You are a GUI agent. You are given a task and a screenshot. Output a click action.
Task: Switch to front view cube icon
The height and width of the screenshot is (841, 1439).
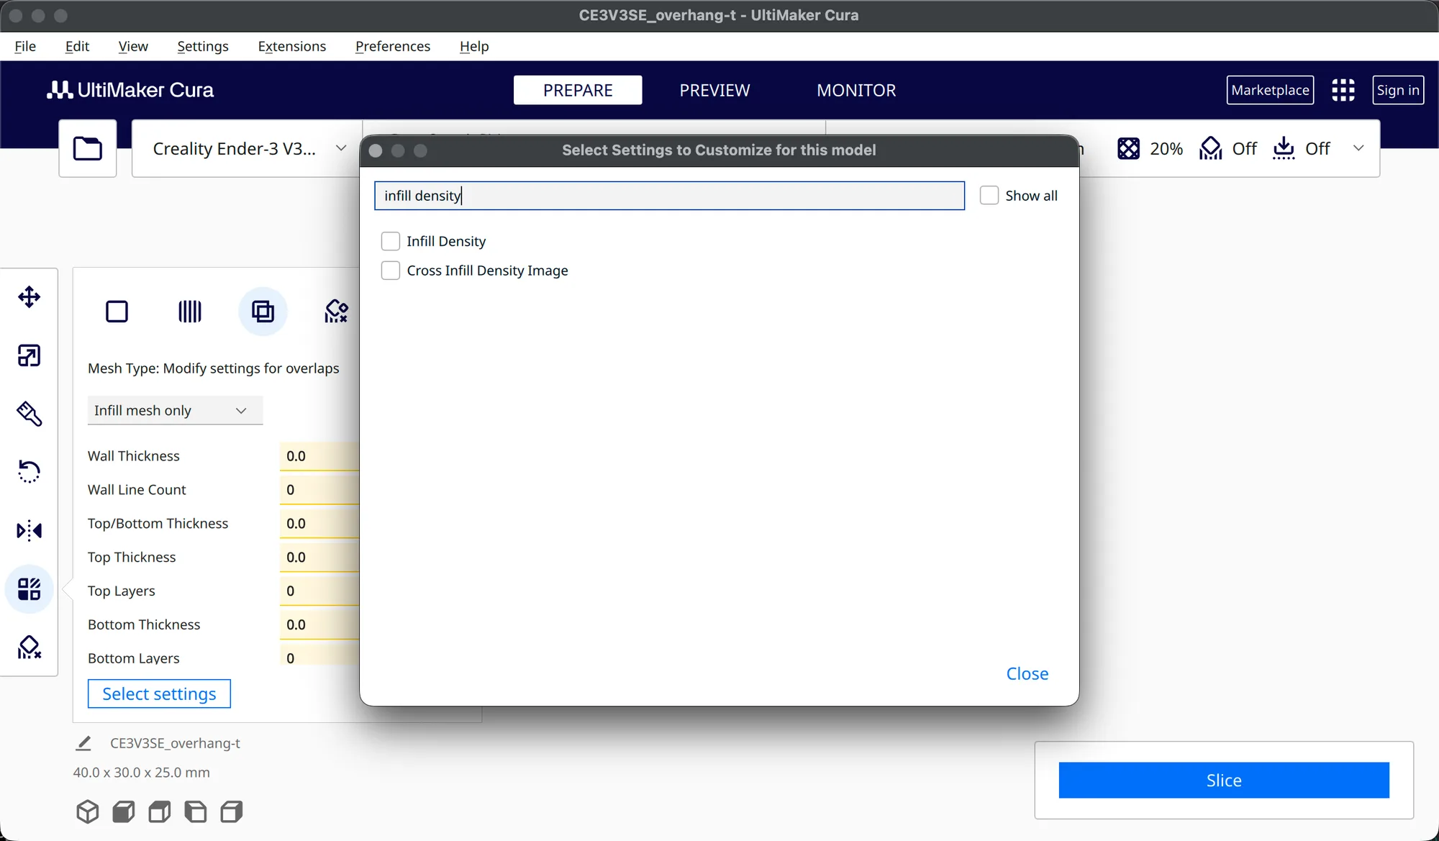[x=123, y=812]
